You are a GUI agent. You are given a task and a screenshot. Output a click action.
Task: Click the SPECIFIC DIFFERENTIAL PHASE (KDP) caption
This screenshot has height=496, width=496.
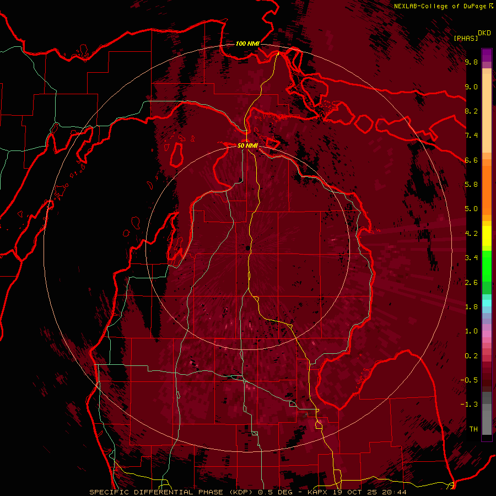click(x=172, y=492)
